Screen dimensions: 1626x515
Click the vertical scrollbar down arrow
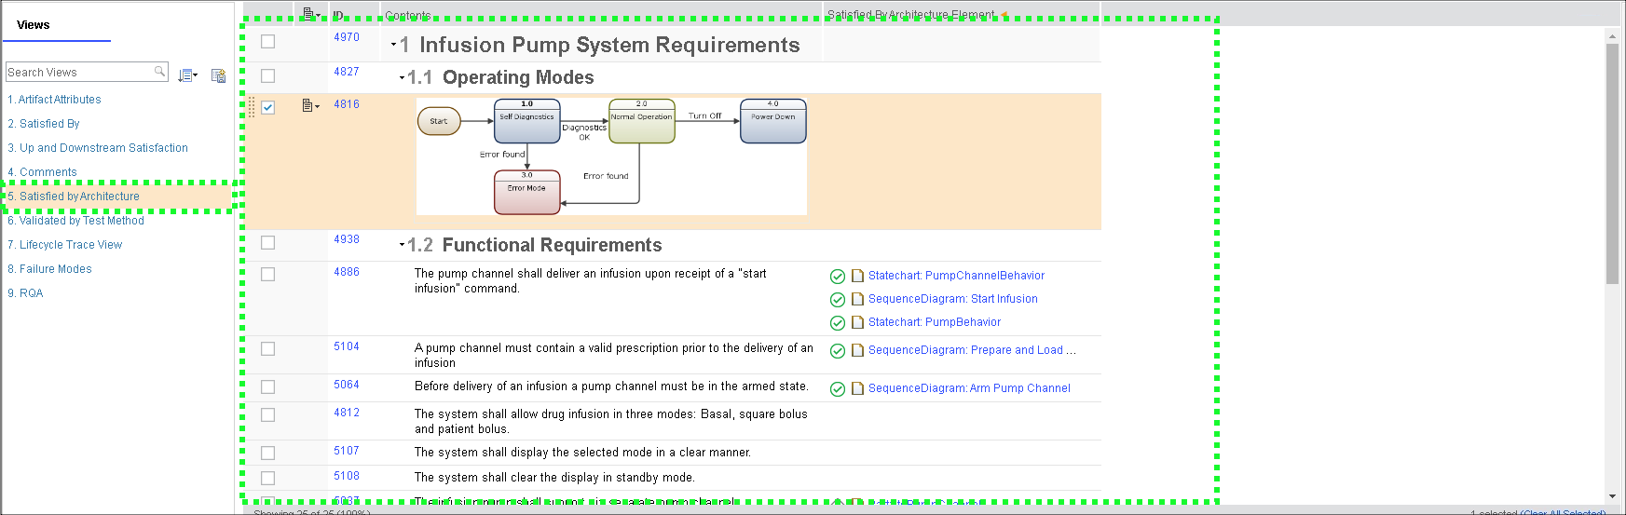click(x=1612, y=497)
